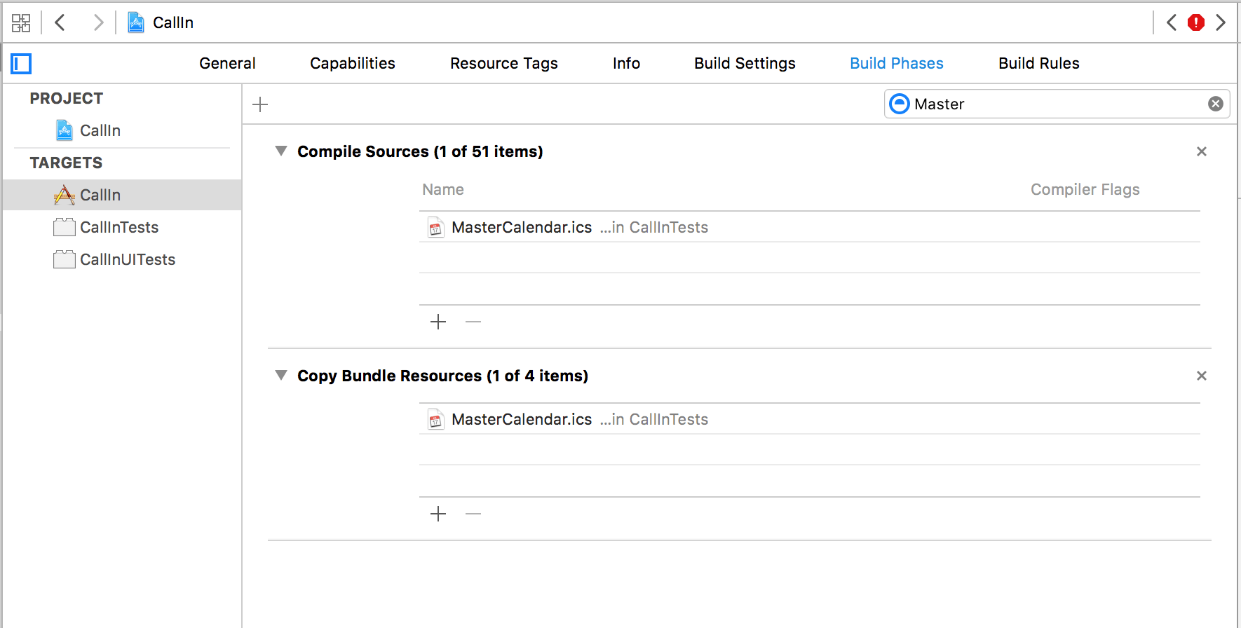Switch to the Build Settings tab
Viewport: 1241px width, 628px height.
(745, 64)
